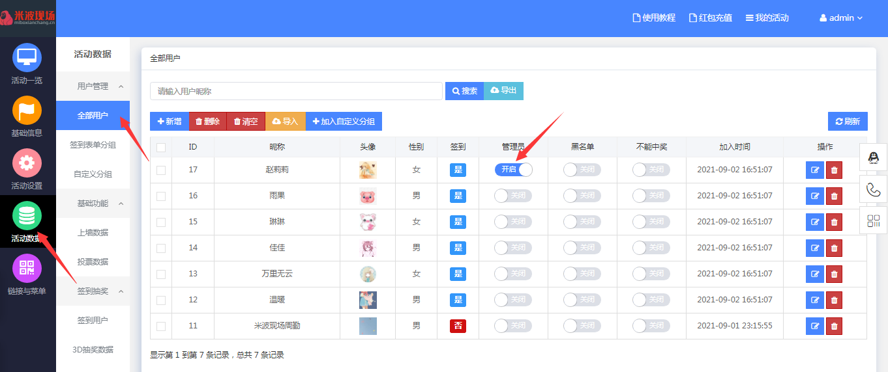Viewport: 888px width, 372px height.
Task: Click the 新增 button
Action: (170, 122)
